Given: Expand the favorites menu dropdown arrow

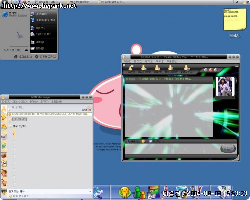Looking at the screenshot, I should coord(90,192).
